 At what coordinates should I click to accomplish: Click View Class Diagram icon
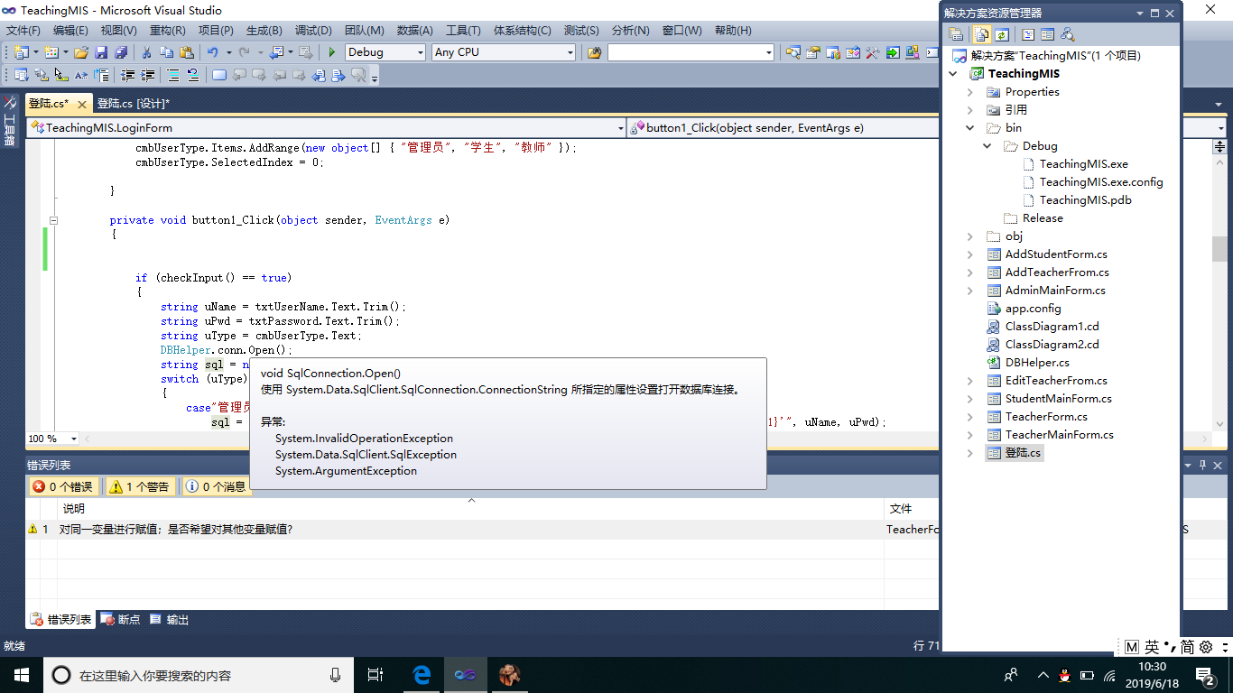[1067, 34]
